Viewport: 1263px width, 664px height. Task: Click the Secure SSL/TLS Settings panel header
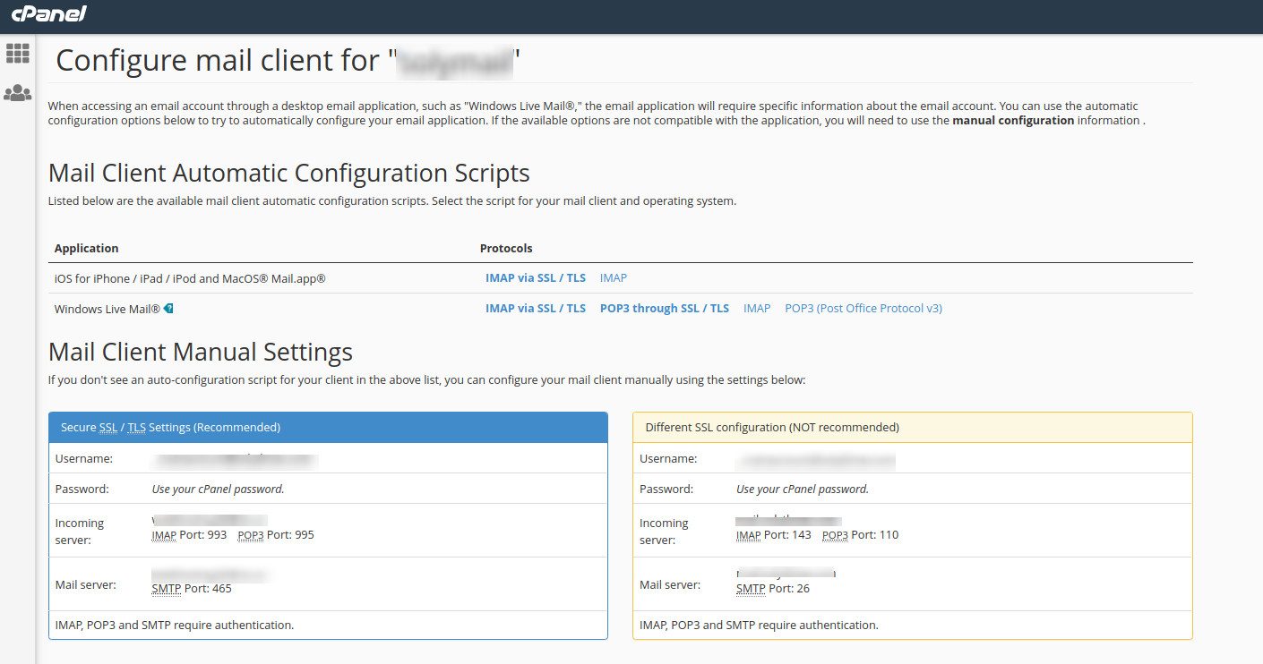(328, 428)
